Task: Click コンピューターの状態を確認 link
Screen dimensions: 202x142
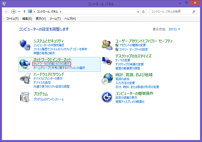Action: (49, 45)
